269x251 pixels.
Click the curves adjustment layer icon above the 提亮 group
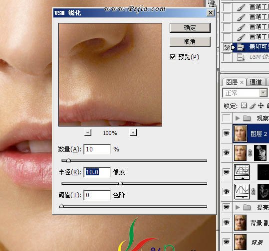[x=242, y=191]
